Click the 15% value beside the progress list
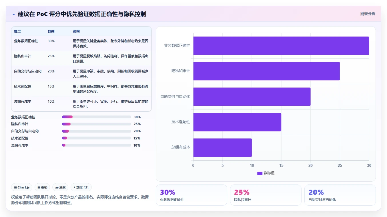This screenshot has width=387, height=217. pos(137,138)
